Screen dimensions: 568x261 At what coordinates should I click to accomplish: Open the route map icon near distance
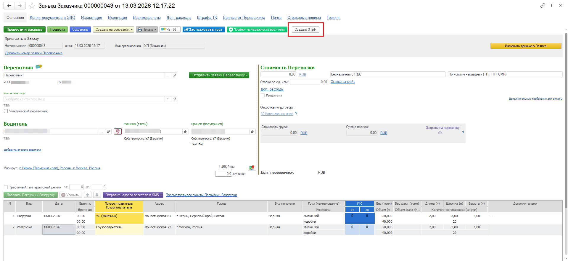[252, 168]
